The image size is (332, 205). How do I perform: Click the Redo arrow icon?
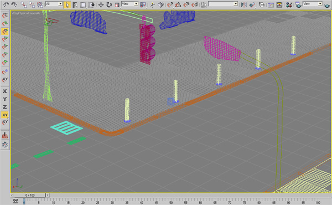14,4
